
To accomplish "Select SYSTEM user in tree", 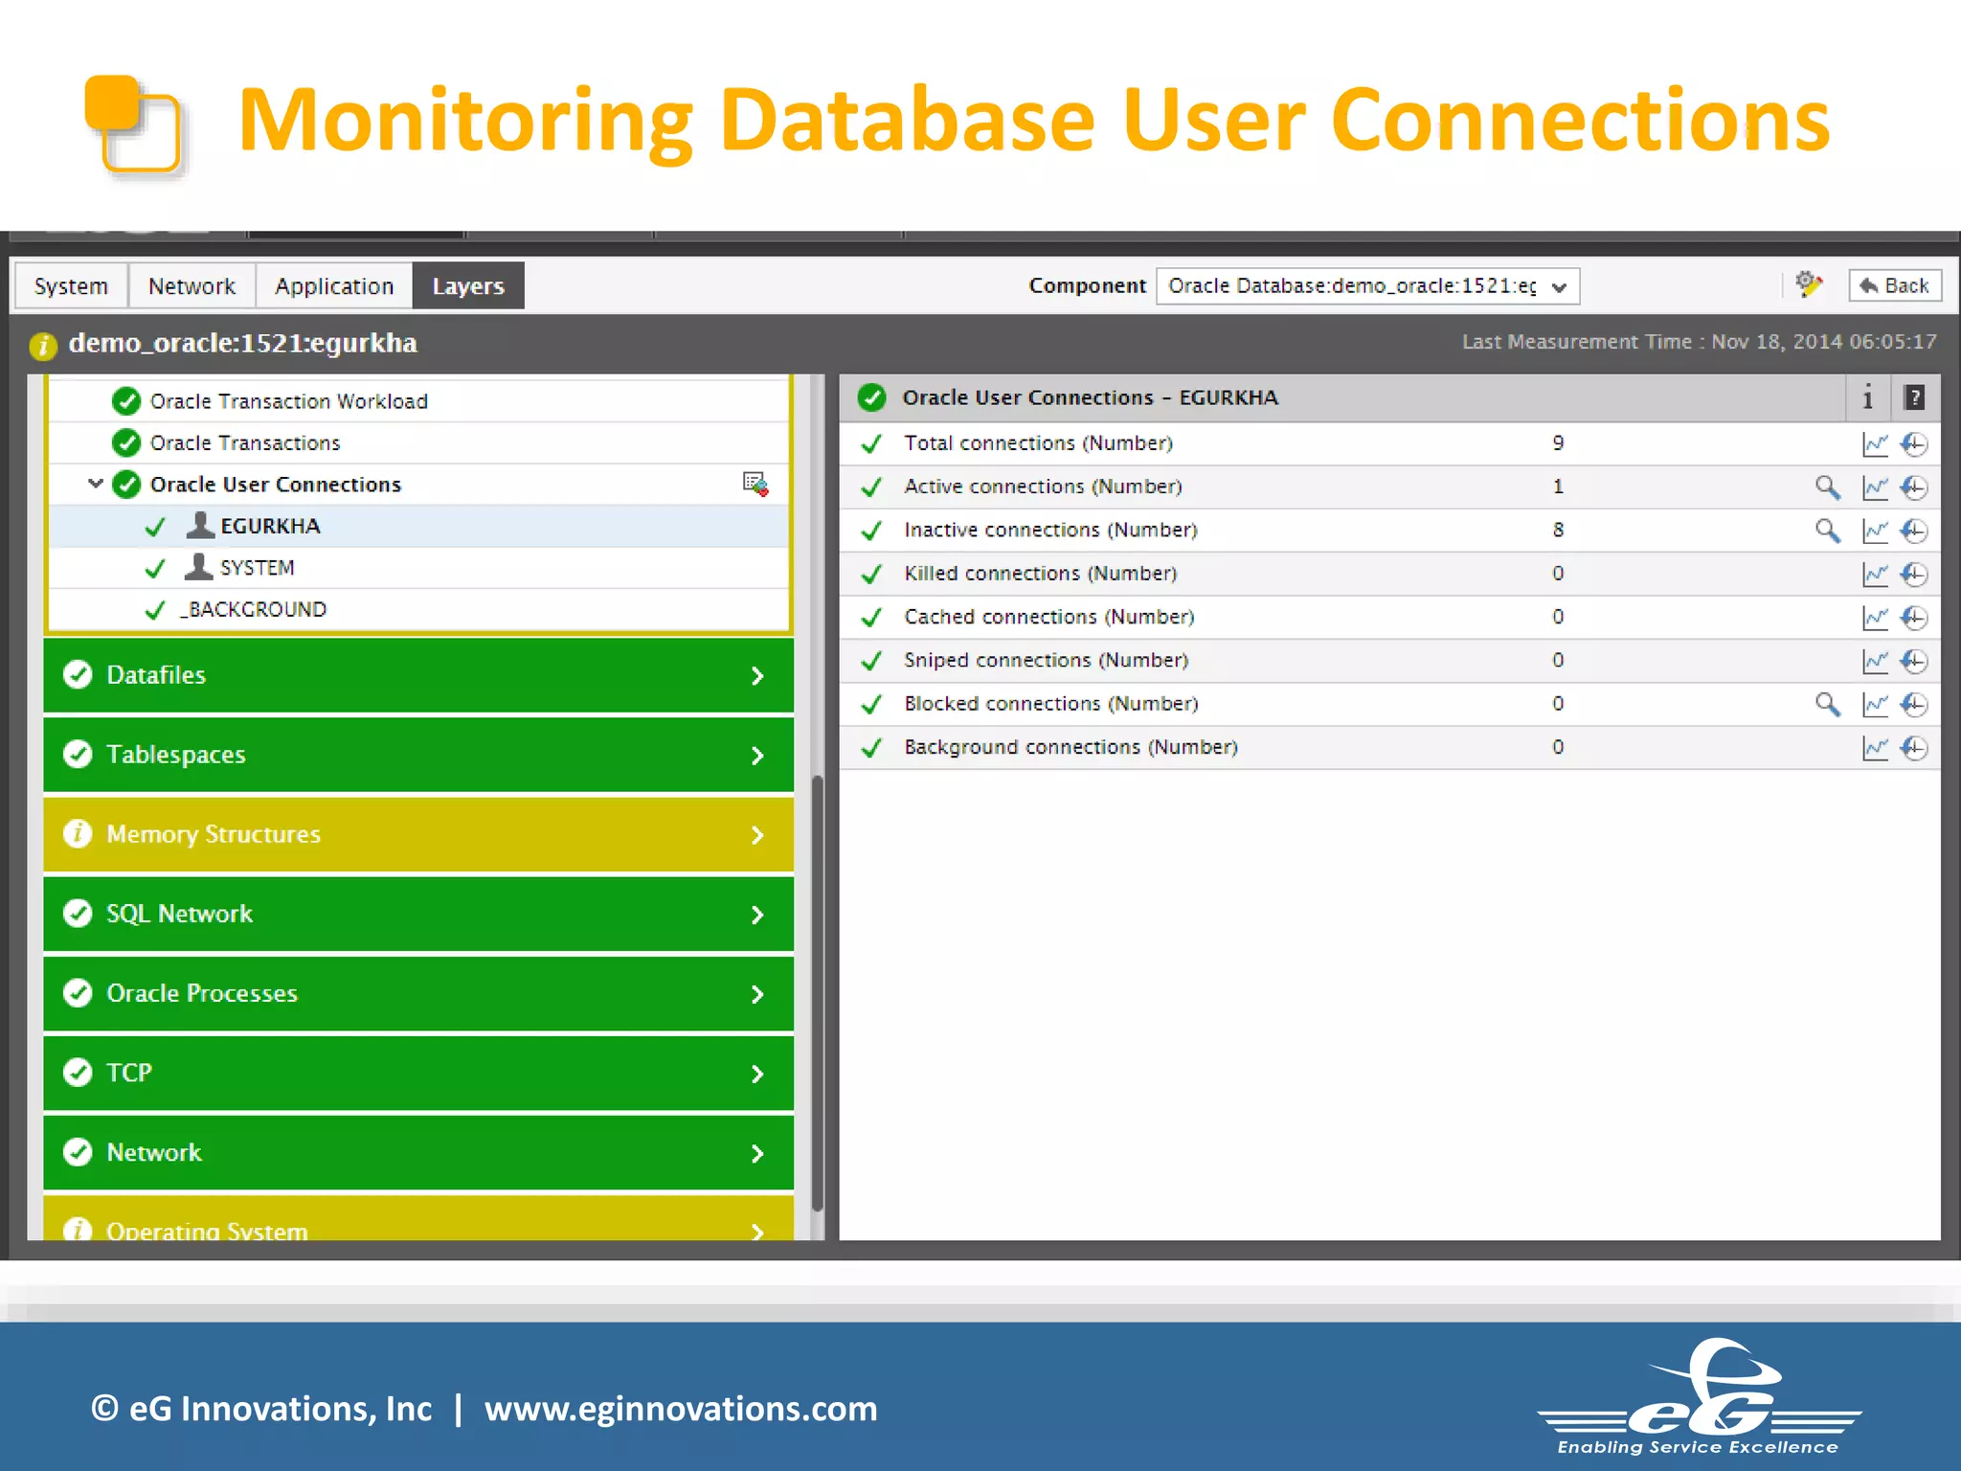I will [418, 568].
